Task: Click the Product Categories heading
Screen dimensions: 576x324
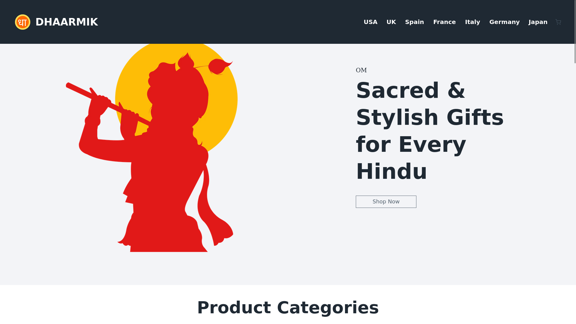Action: (288, 307)
